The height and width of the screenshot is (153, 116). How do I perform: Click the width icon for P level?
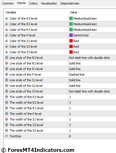coord(7,114)
